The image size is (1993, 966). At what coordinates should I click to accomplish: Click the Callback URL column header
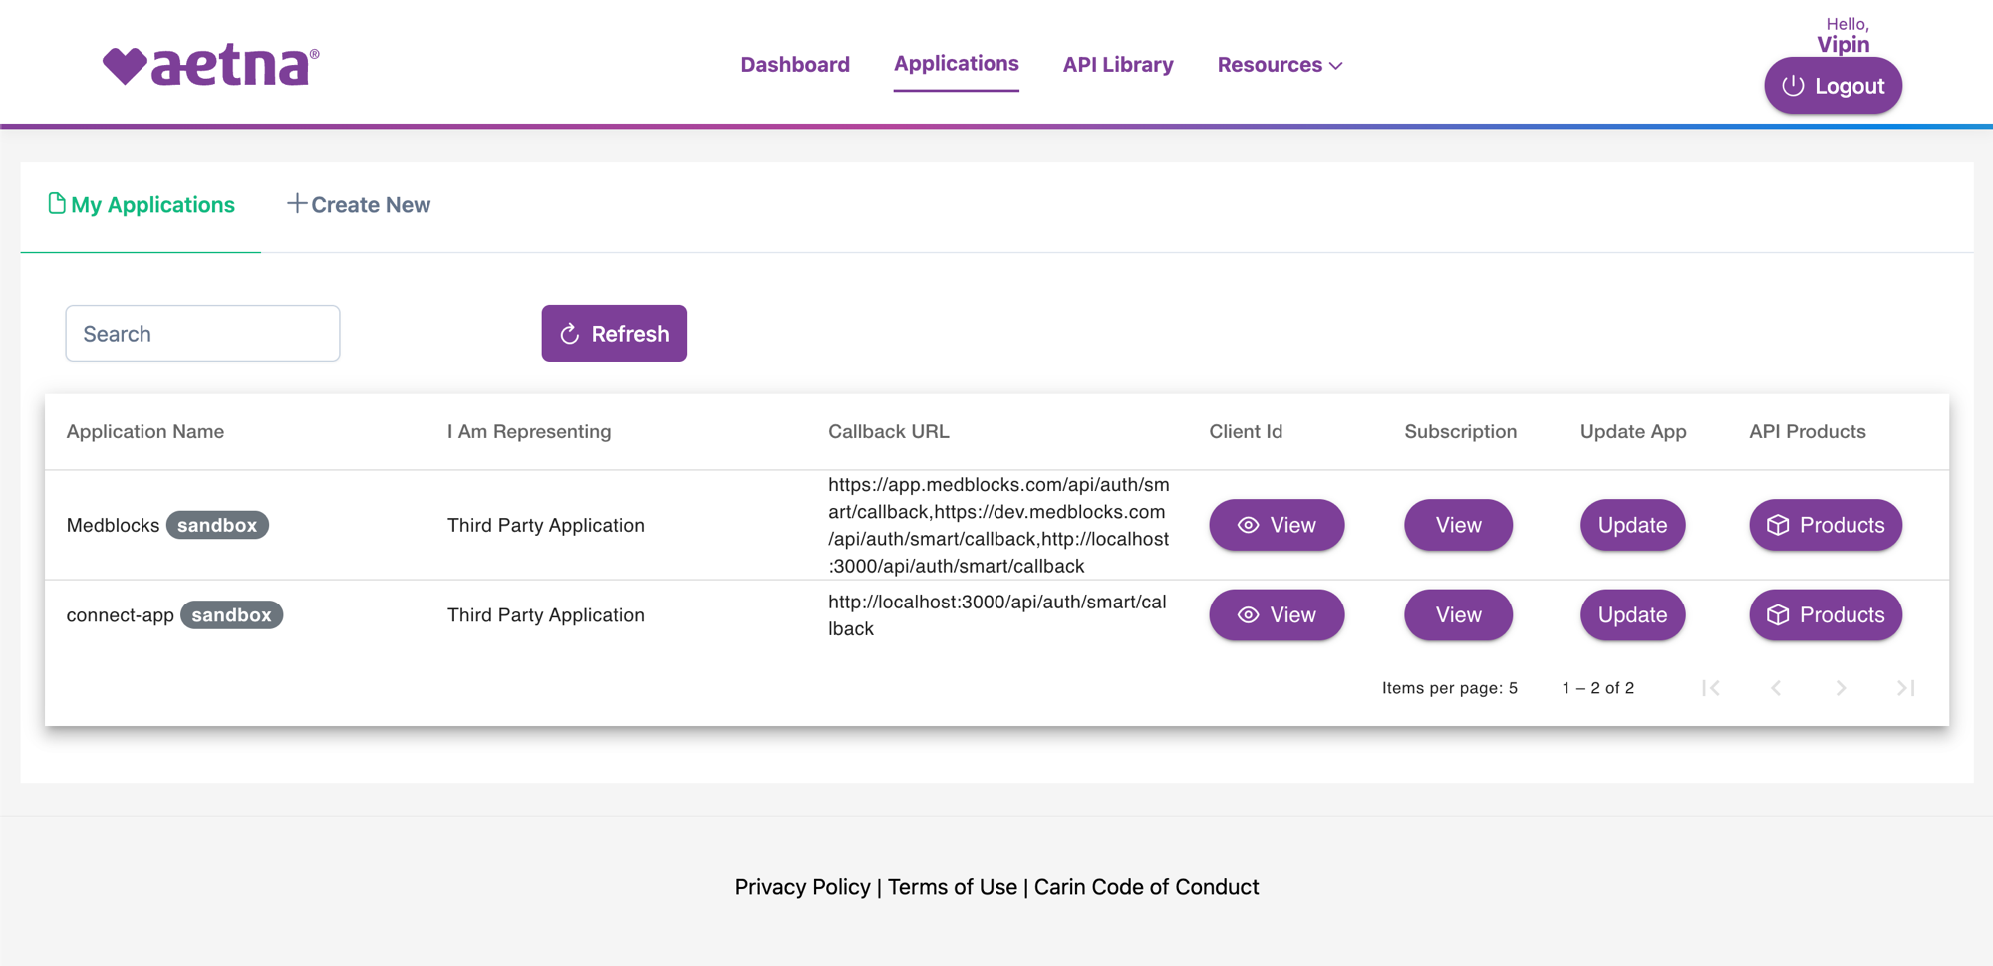889,432
